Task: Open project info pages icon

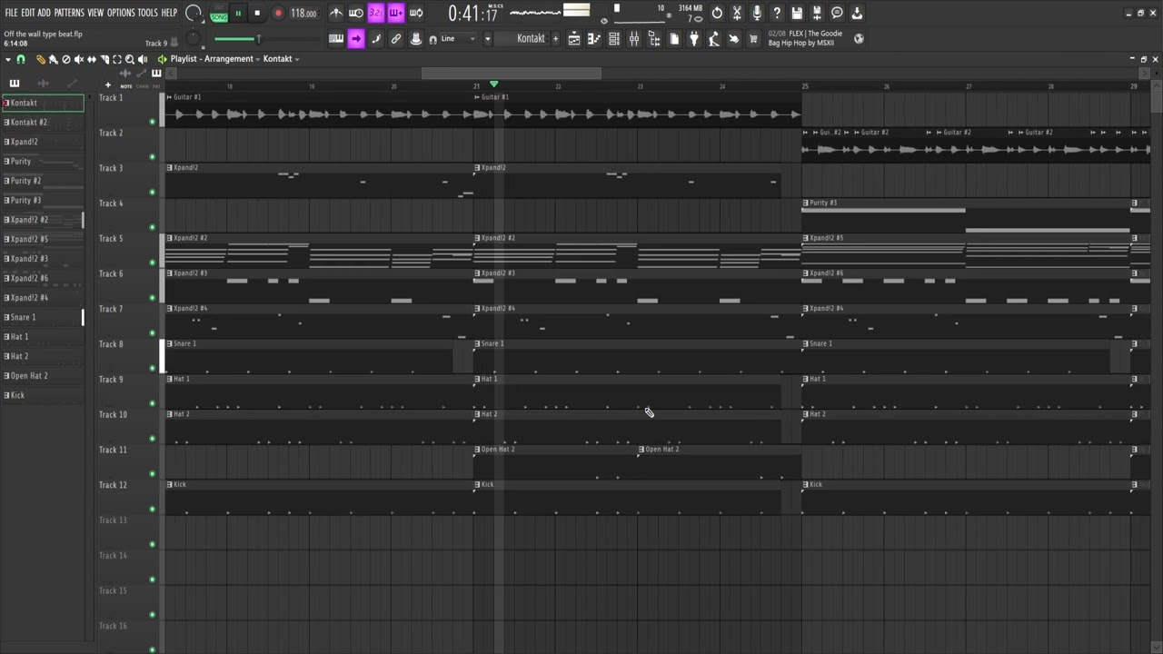Action: (x=674, y=39)
